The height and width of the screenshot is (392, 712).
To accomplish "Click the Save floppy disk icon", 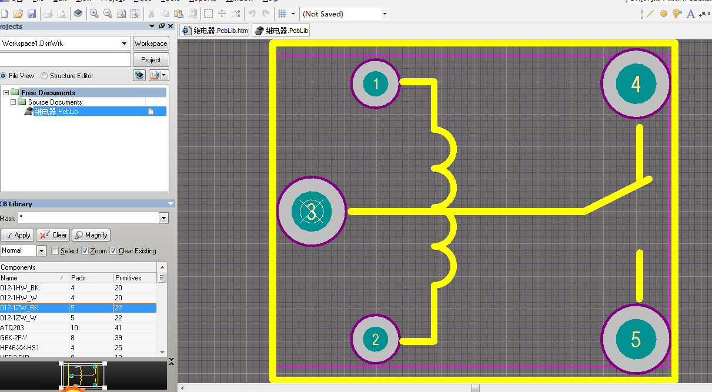I will [x=31, y=13].
